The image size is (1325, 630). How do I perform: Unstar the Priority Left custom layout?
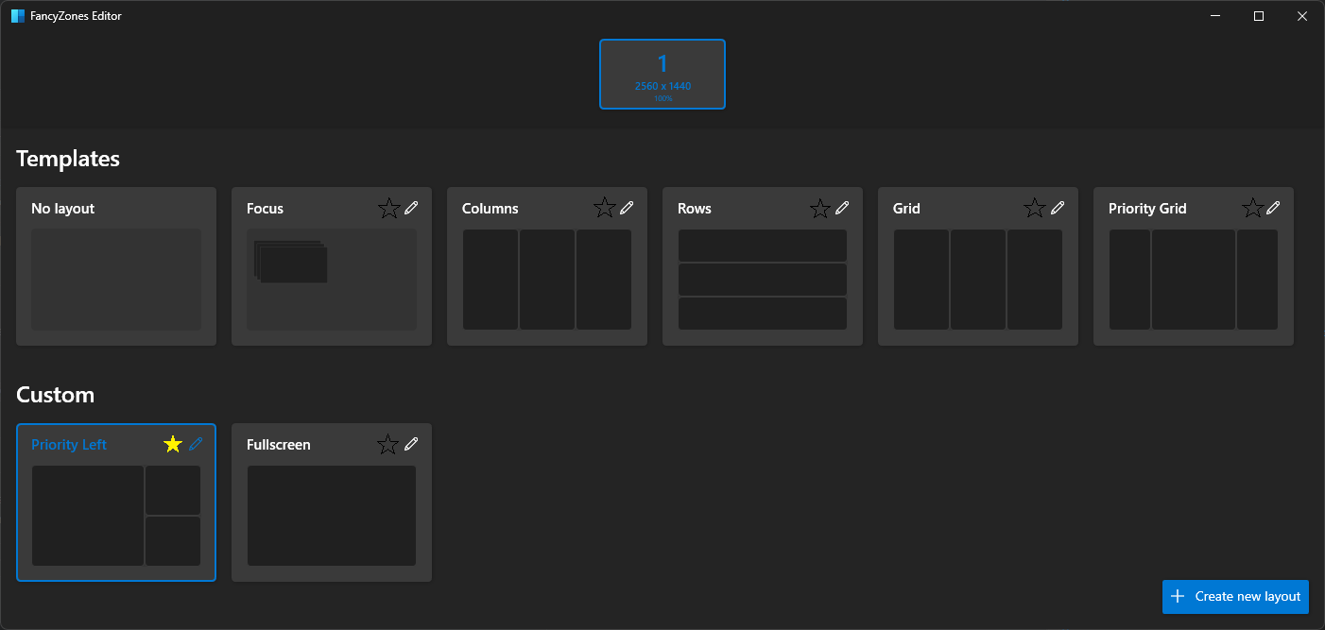pyautogui.click(x=173, y=444)
